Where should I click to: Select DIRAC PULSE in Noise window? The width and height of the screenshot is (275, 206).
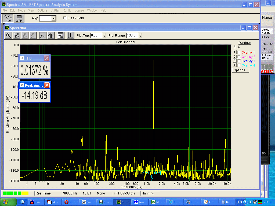click(267, 31)
